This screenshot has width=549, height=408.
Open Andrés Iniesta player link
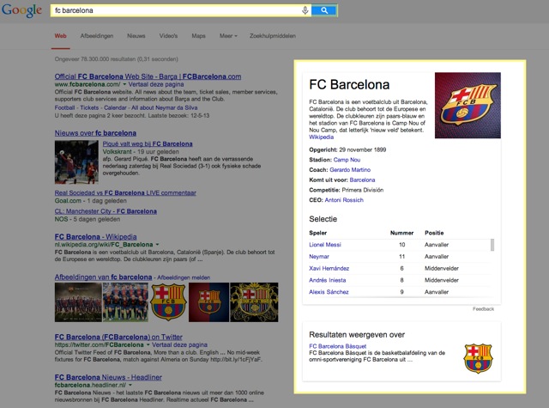pyautogui.click(x=328, y=280)
